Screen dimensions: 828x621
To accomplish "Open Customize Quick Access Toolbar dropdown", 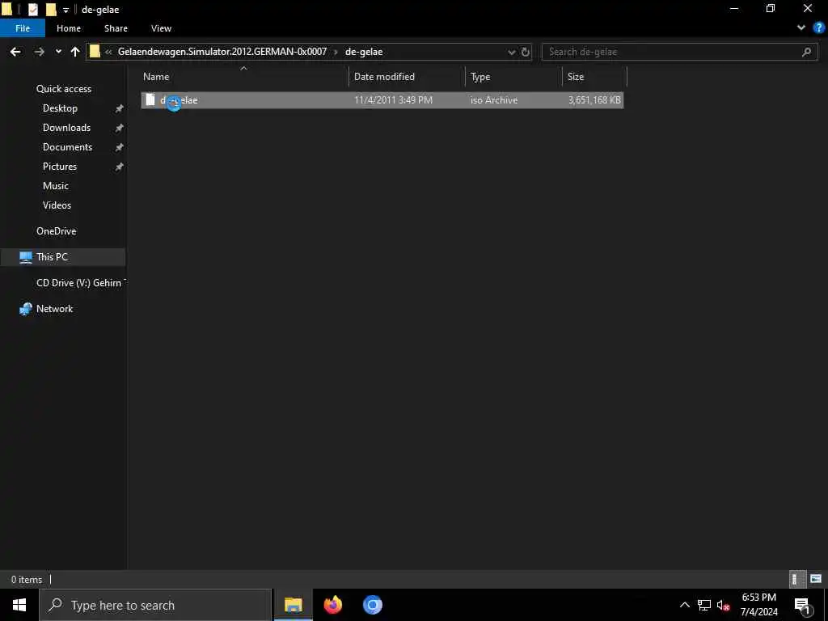I will pyautogui.click(x=65, y=10).
